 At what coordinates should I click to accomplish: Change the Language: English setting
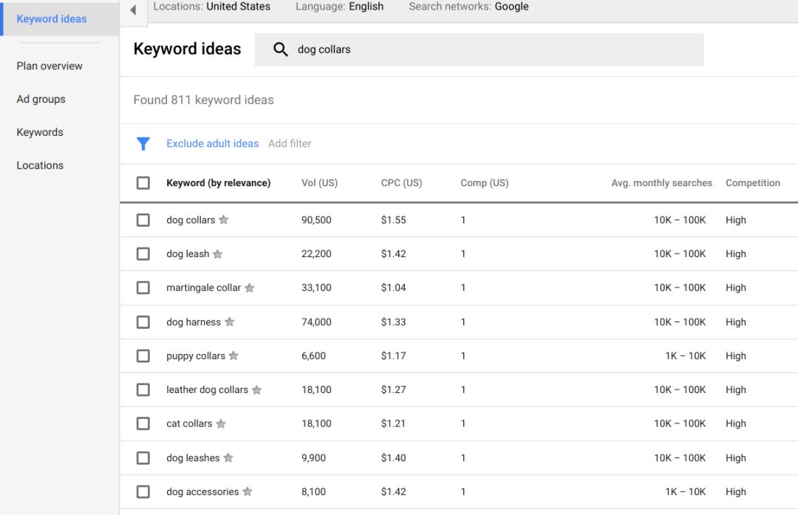click(x=339, y=7)
